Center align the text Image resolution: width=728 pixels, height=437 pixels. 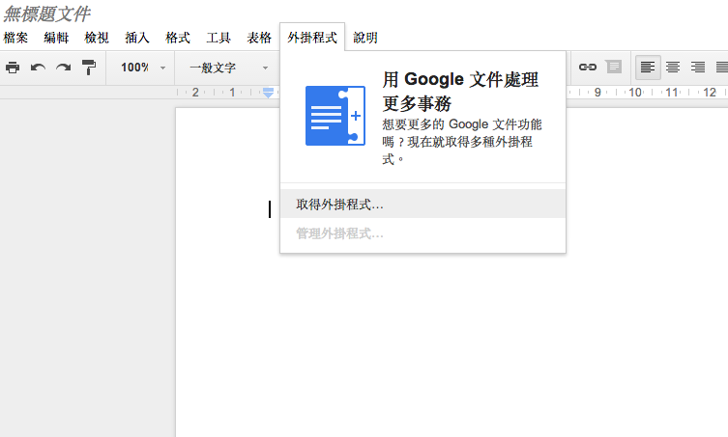[x=673, y=68]
